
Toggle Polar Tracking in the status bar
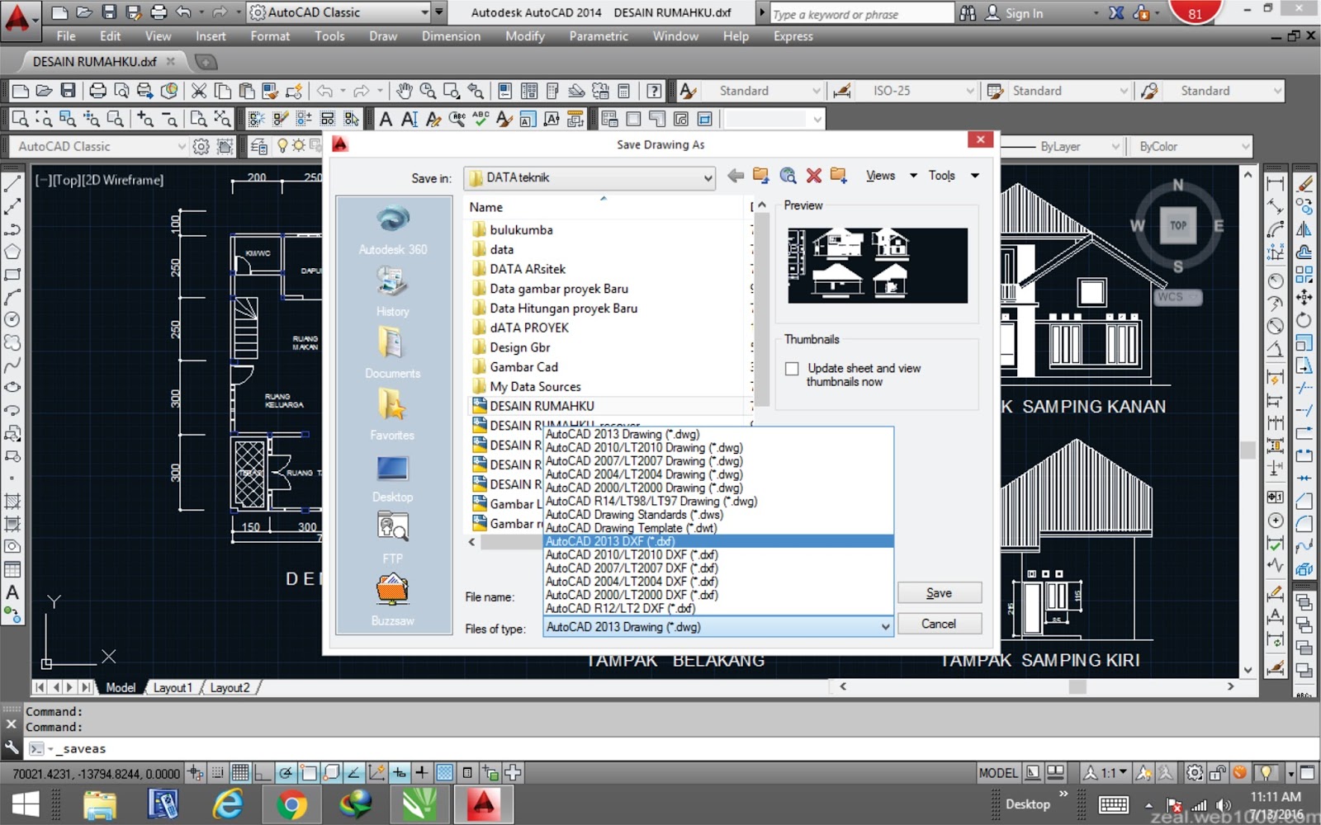click(x=286, y=773)
